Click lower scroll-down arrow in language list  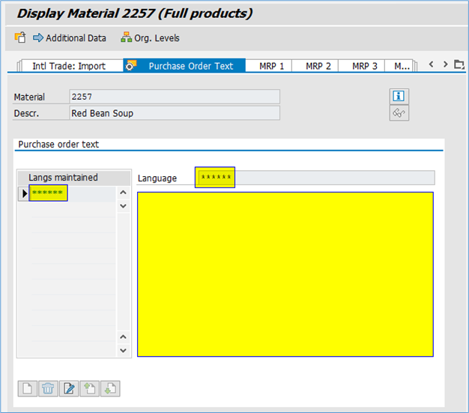click(123, 350)
